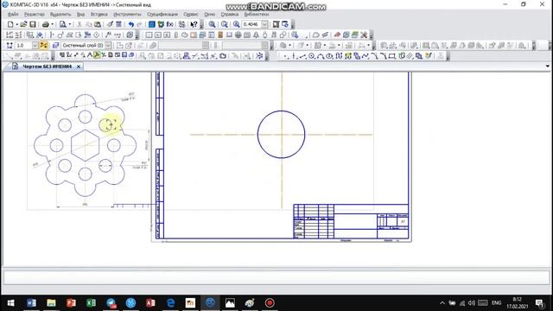Select the Chamfer tool
Viewport: 553px width, 311px height.
click(374, 56)
